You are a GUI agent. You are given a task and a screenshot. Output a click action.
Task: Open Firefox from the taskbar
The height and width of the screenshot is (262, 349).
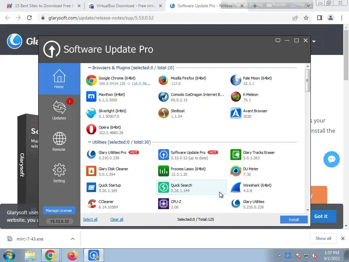pyautogui.click(x=72, y=255)
